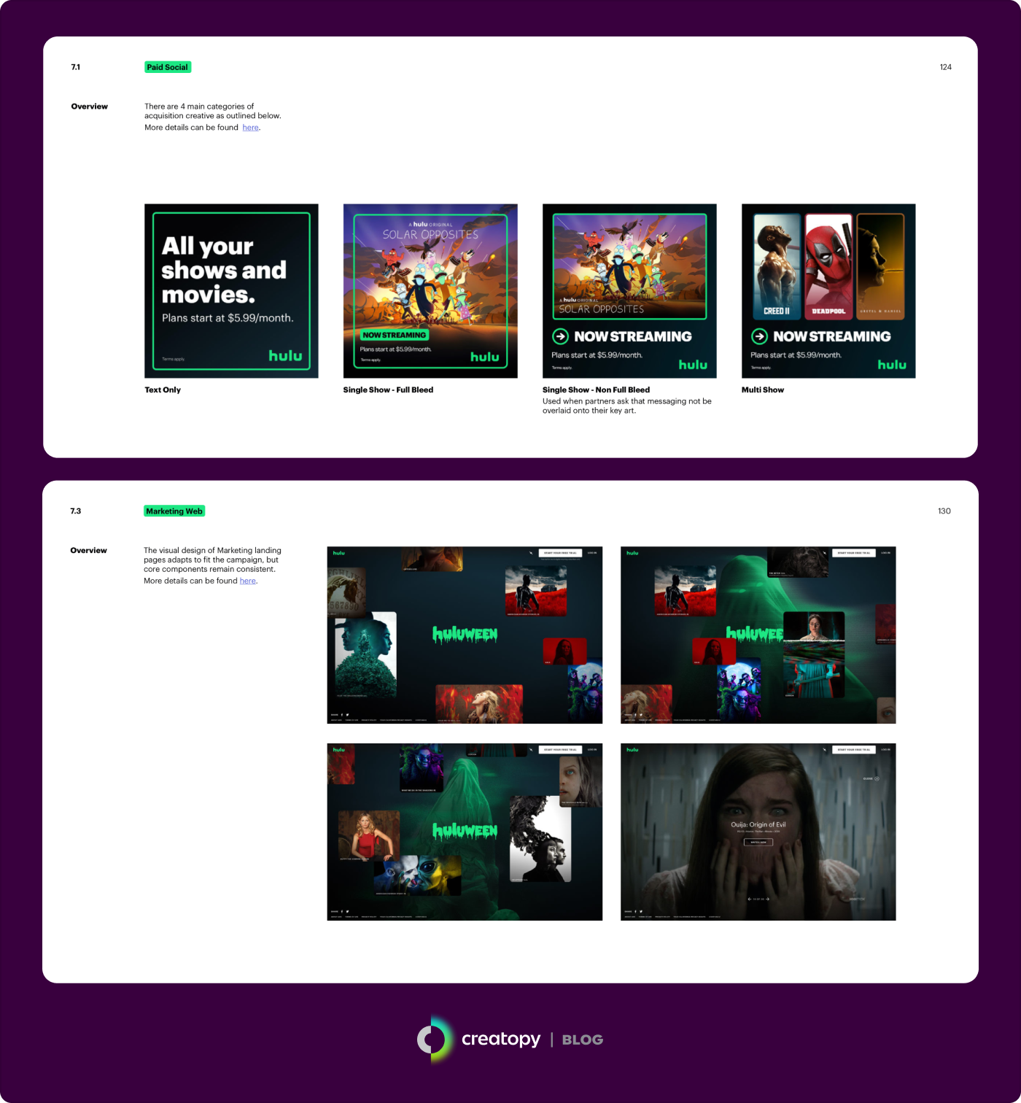Click the arrow icon in Non Full Bleed ad
The image size is (1021, 1103).
tap(560, 336)
